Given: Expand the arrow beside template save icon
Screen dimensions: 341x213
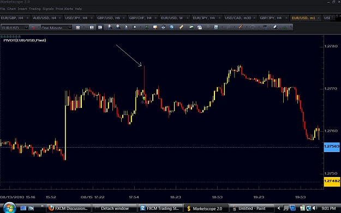Looking at the screenshot, I should pyautogui.click(x=222, y=27).
